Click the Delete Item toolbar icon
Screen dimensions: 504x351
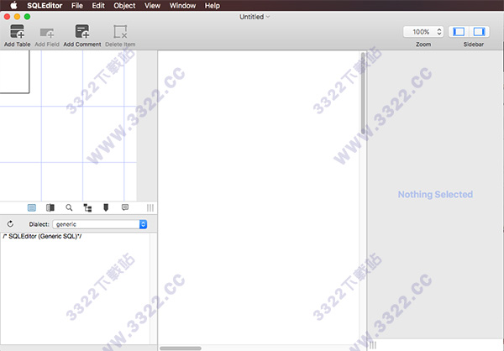(x=120, y=32)
